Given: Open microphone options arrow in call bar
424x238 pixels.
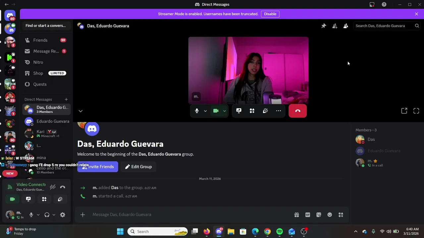Looking at the screenshot, I should tap(205, 111).
